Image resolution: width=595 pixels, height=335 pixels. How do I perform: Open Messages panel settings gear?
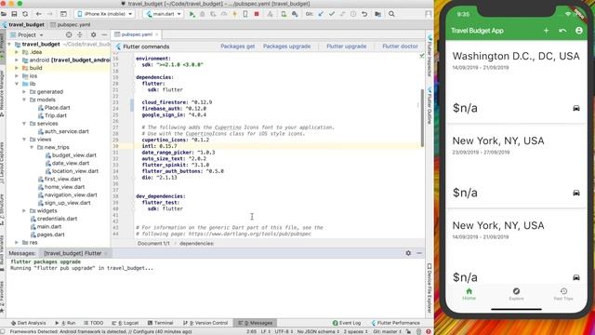408,253
